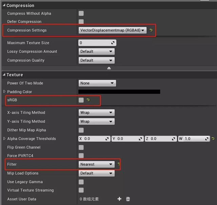Expand the Padding Color property
The image size is (217, 205).
(4, 92)
